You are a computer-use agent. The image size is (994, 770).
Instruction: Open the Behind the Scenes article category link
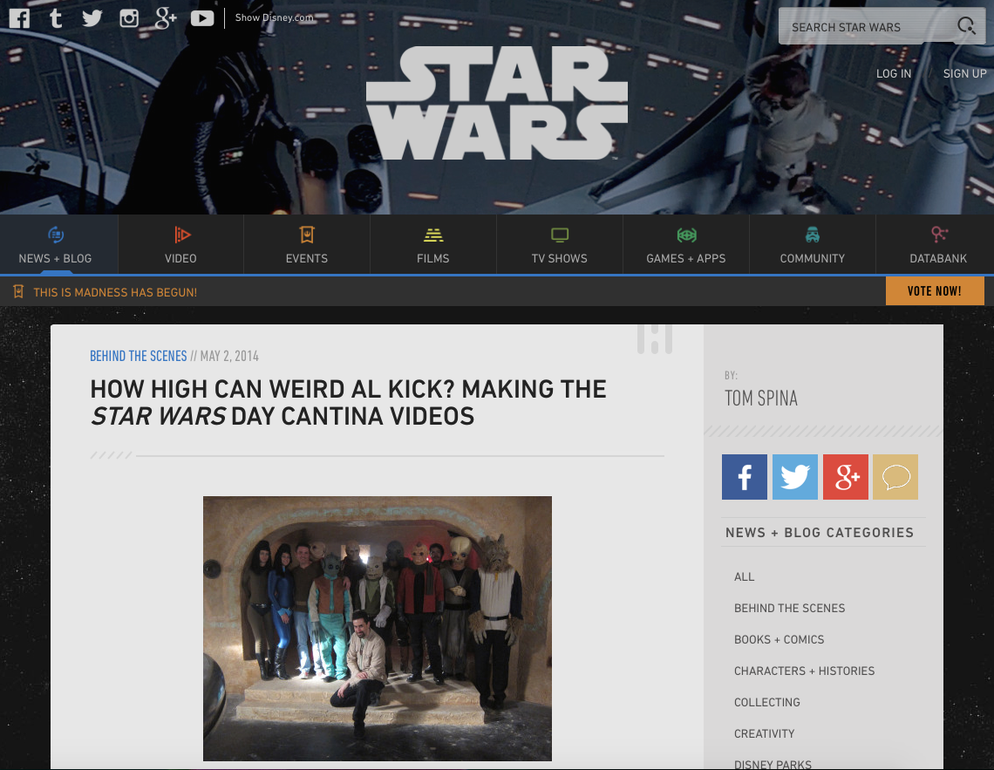coord(138,356)
